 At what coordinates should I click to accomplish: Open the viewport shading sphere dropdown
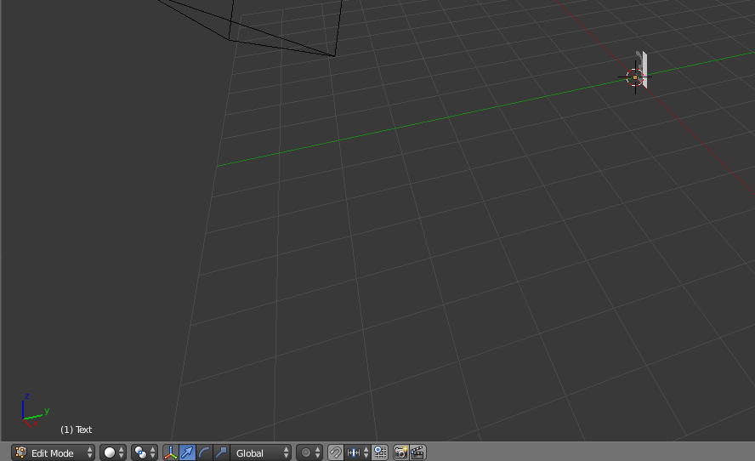(x=113, y=452)
